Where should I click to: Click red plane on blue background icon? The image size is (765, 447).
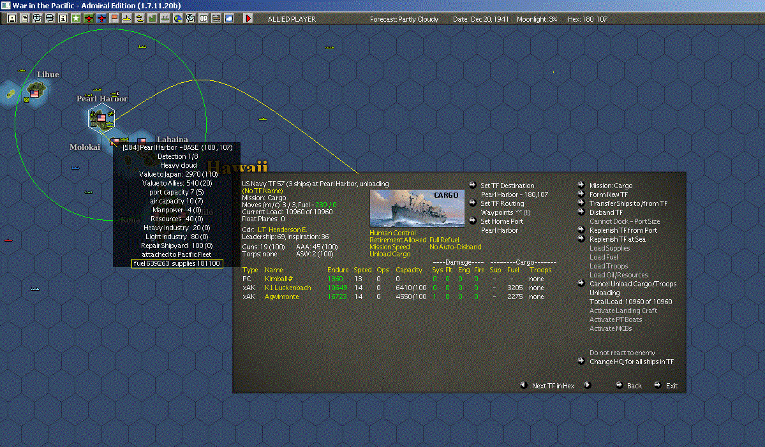pos(101,18)
